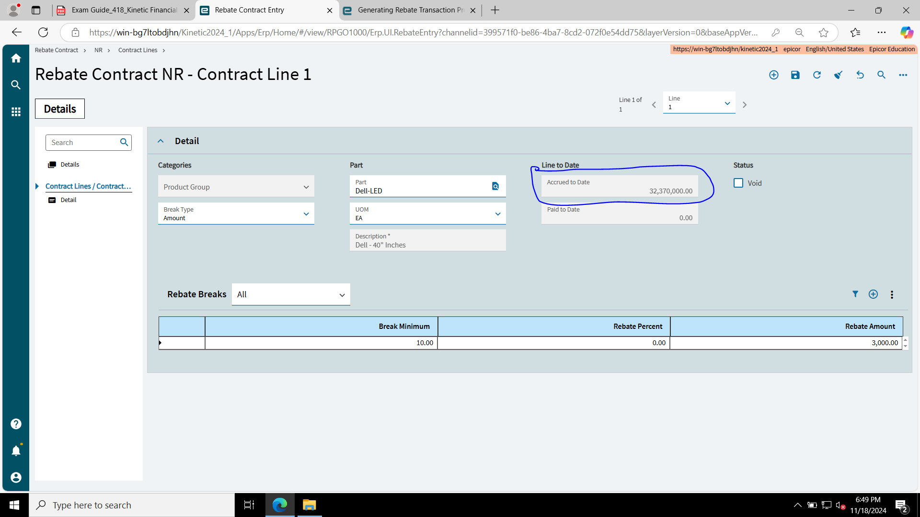Viewport: 920px width, 517px height.
Task: Go back in the browser
Action: pos(16,32)
